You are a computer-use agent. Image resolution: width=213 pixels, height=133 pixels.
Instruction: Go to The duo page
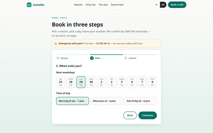click(x=103, y=5)
